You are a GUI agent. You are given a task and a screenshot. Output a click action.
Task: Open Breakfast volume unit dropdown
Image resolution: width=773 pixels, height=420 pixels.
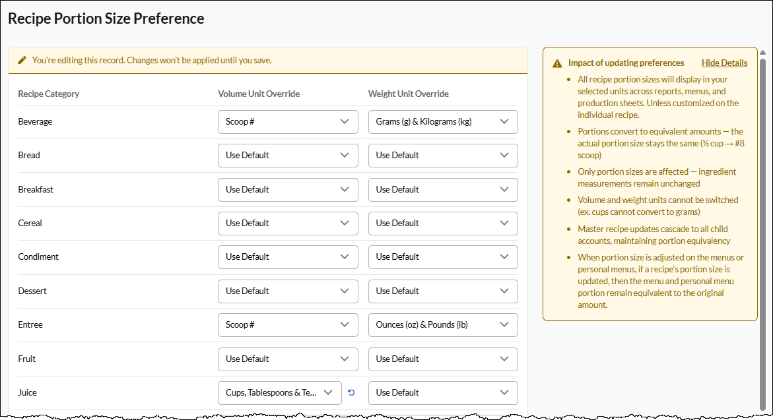288,190
